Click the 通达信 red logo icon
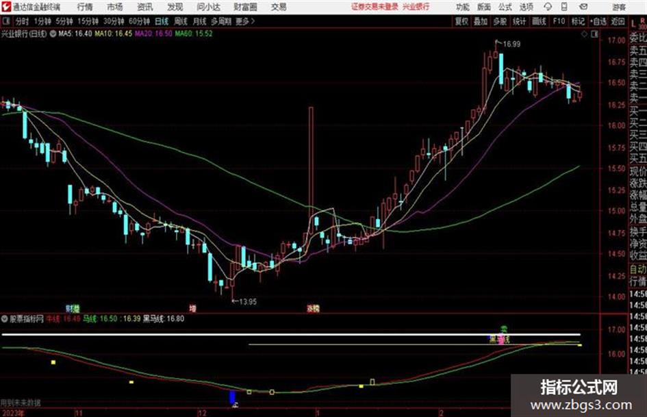Viewport: 647px width, 417px height. point(5,7)
